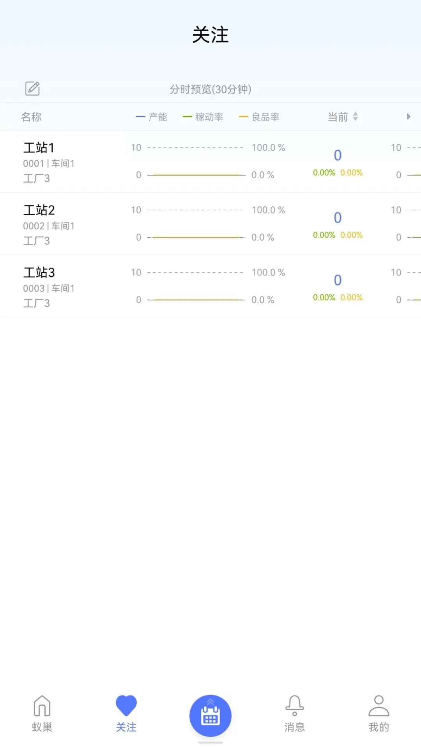Image resolution: width=421 pixels, height=749 pixels.
Task: Toggle the 稼动率 legend series
Action: pos(203,117)
